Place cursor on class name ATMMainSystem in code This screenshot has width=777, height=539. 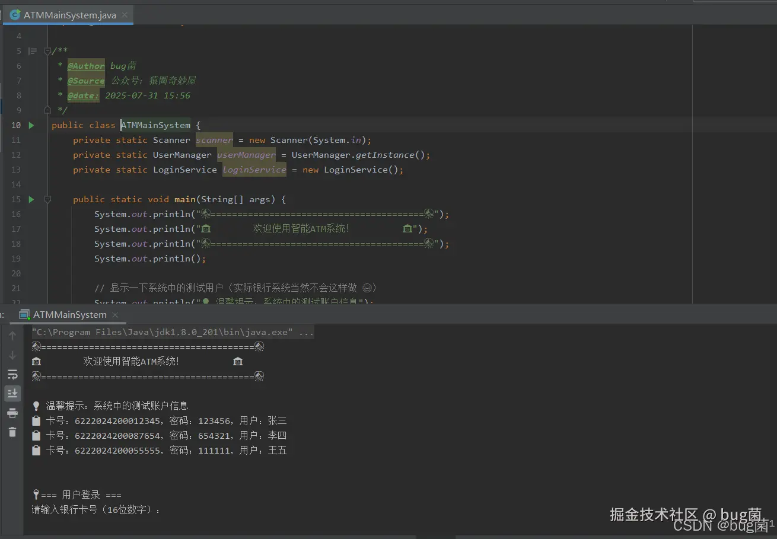point(157,125)
